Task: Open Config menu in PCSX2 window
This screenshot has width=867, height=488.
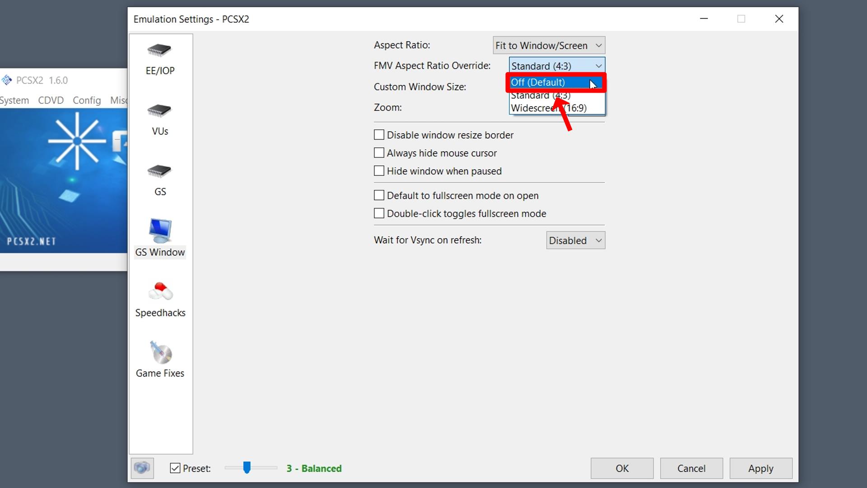Action: (x=87, y=100)
